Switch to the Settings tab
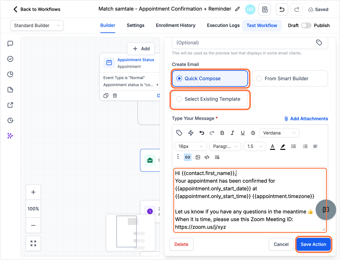Screen dimensions: 340x260 click(x=135, y=25)
